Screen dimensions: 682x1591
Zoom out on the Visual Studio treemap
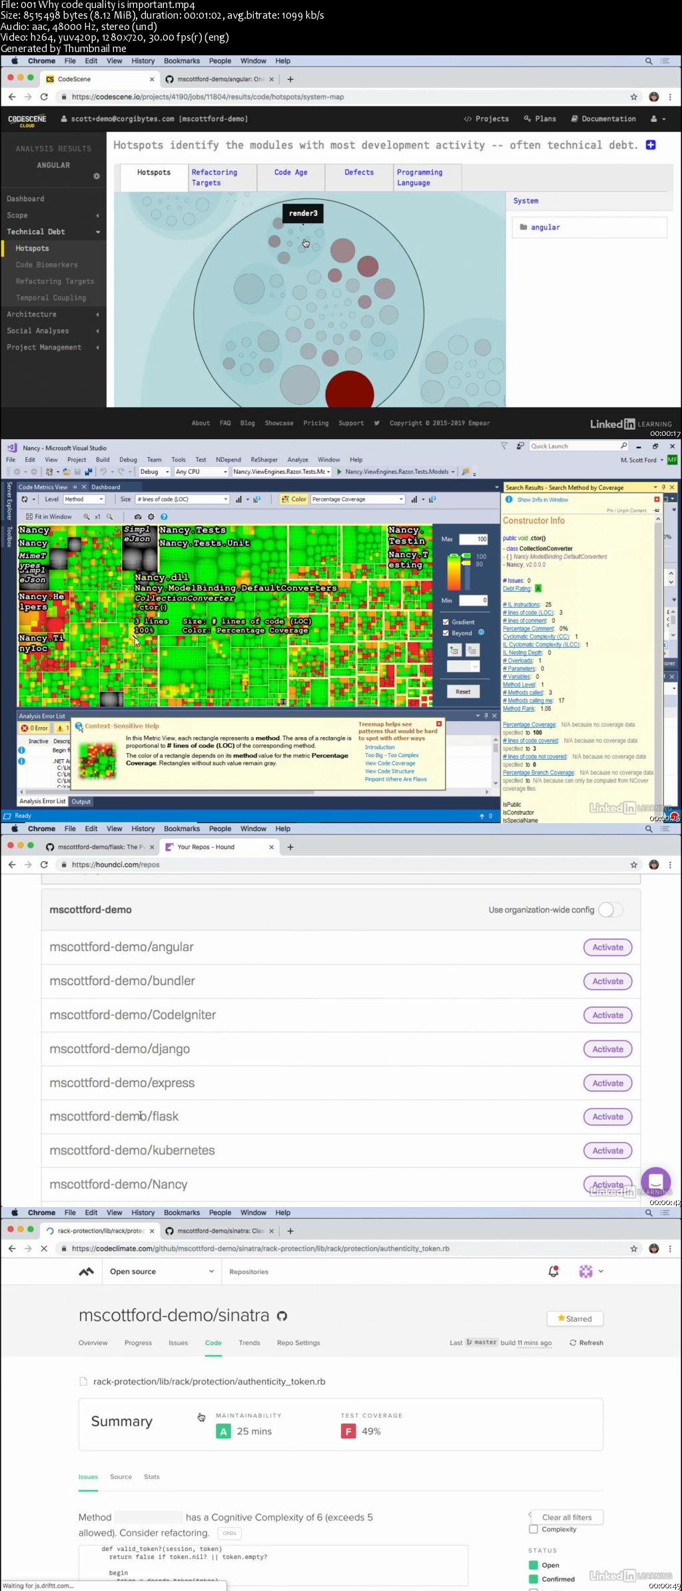click(110, 517)
